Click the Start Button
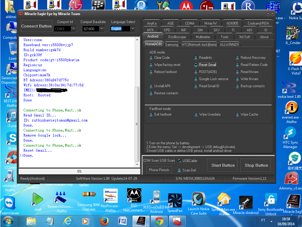302x227 pixels. (x=222, y=165)
